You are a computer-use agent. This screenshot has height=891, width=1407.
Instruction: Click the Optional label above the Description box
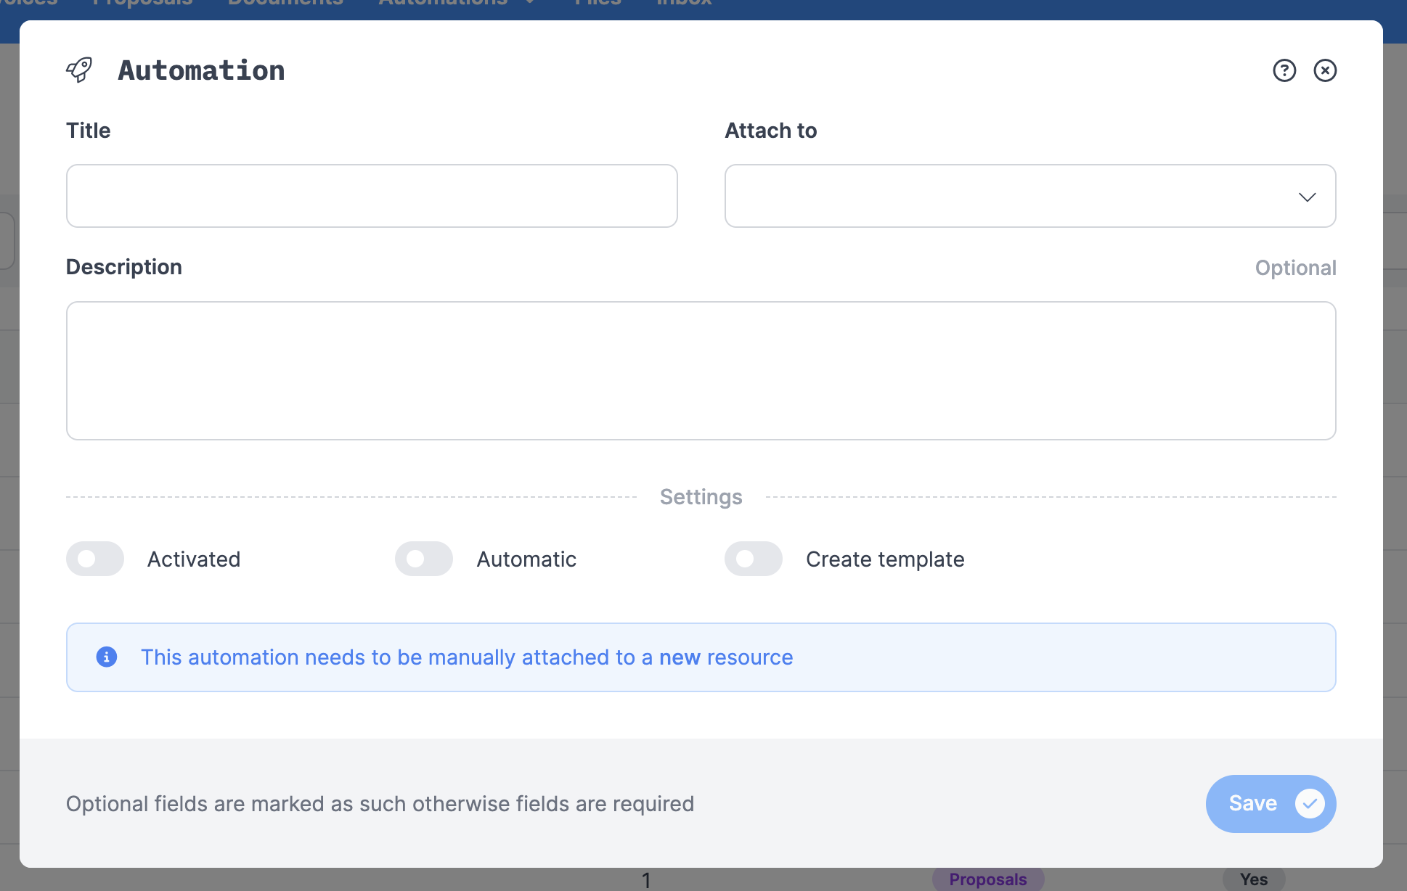point(1296,267)
